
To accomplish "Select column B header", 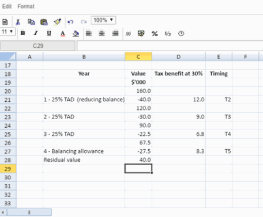I will click(x=84, y=57).
